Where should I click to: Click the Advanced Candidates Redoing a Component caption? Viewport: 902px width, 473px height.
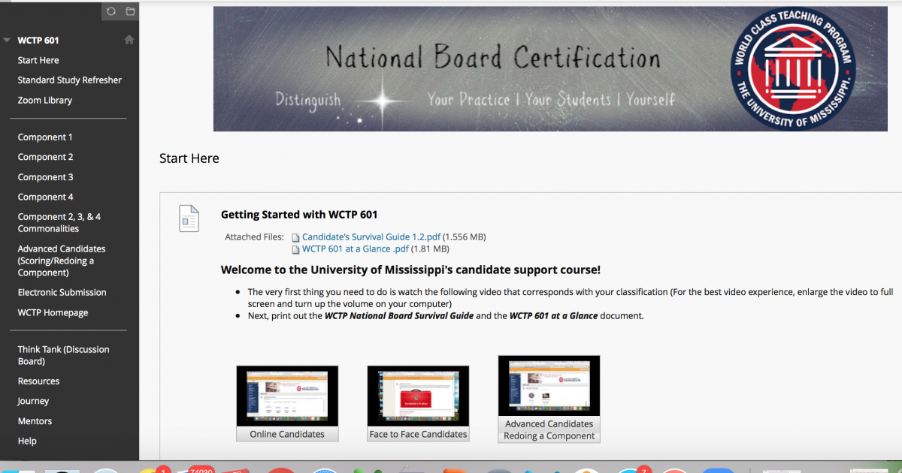point(549,429)
